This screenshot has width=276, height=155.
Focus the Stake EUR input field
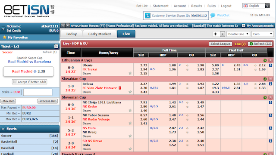(x=38, y=92)
